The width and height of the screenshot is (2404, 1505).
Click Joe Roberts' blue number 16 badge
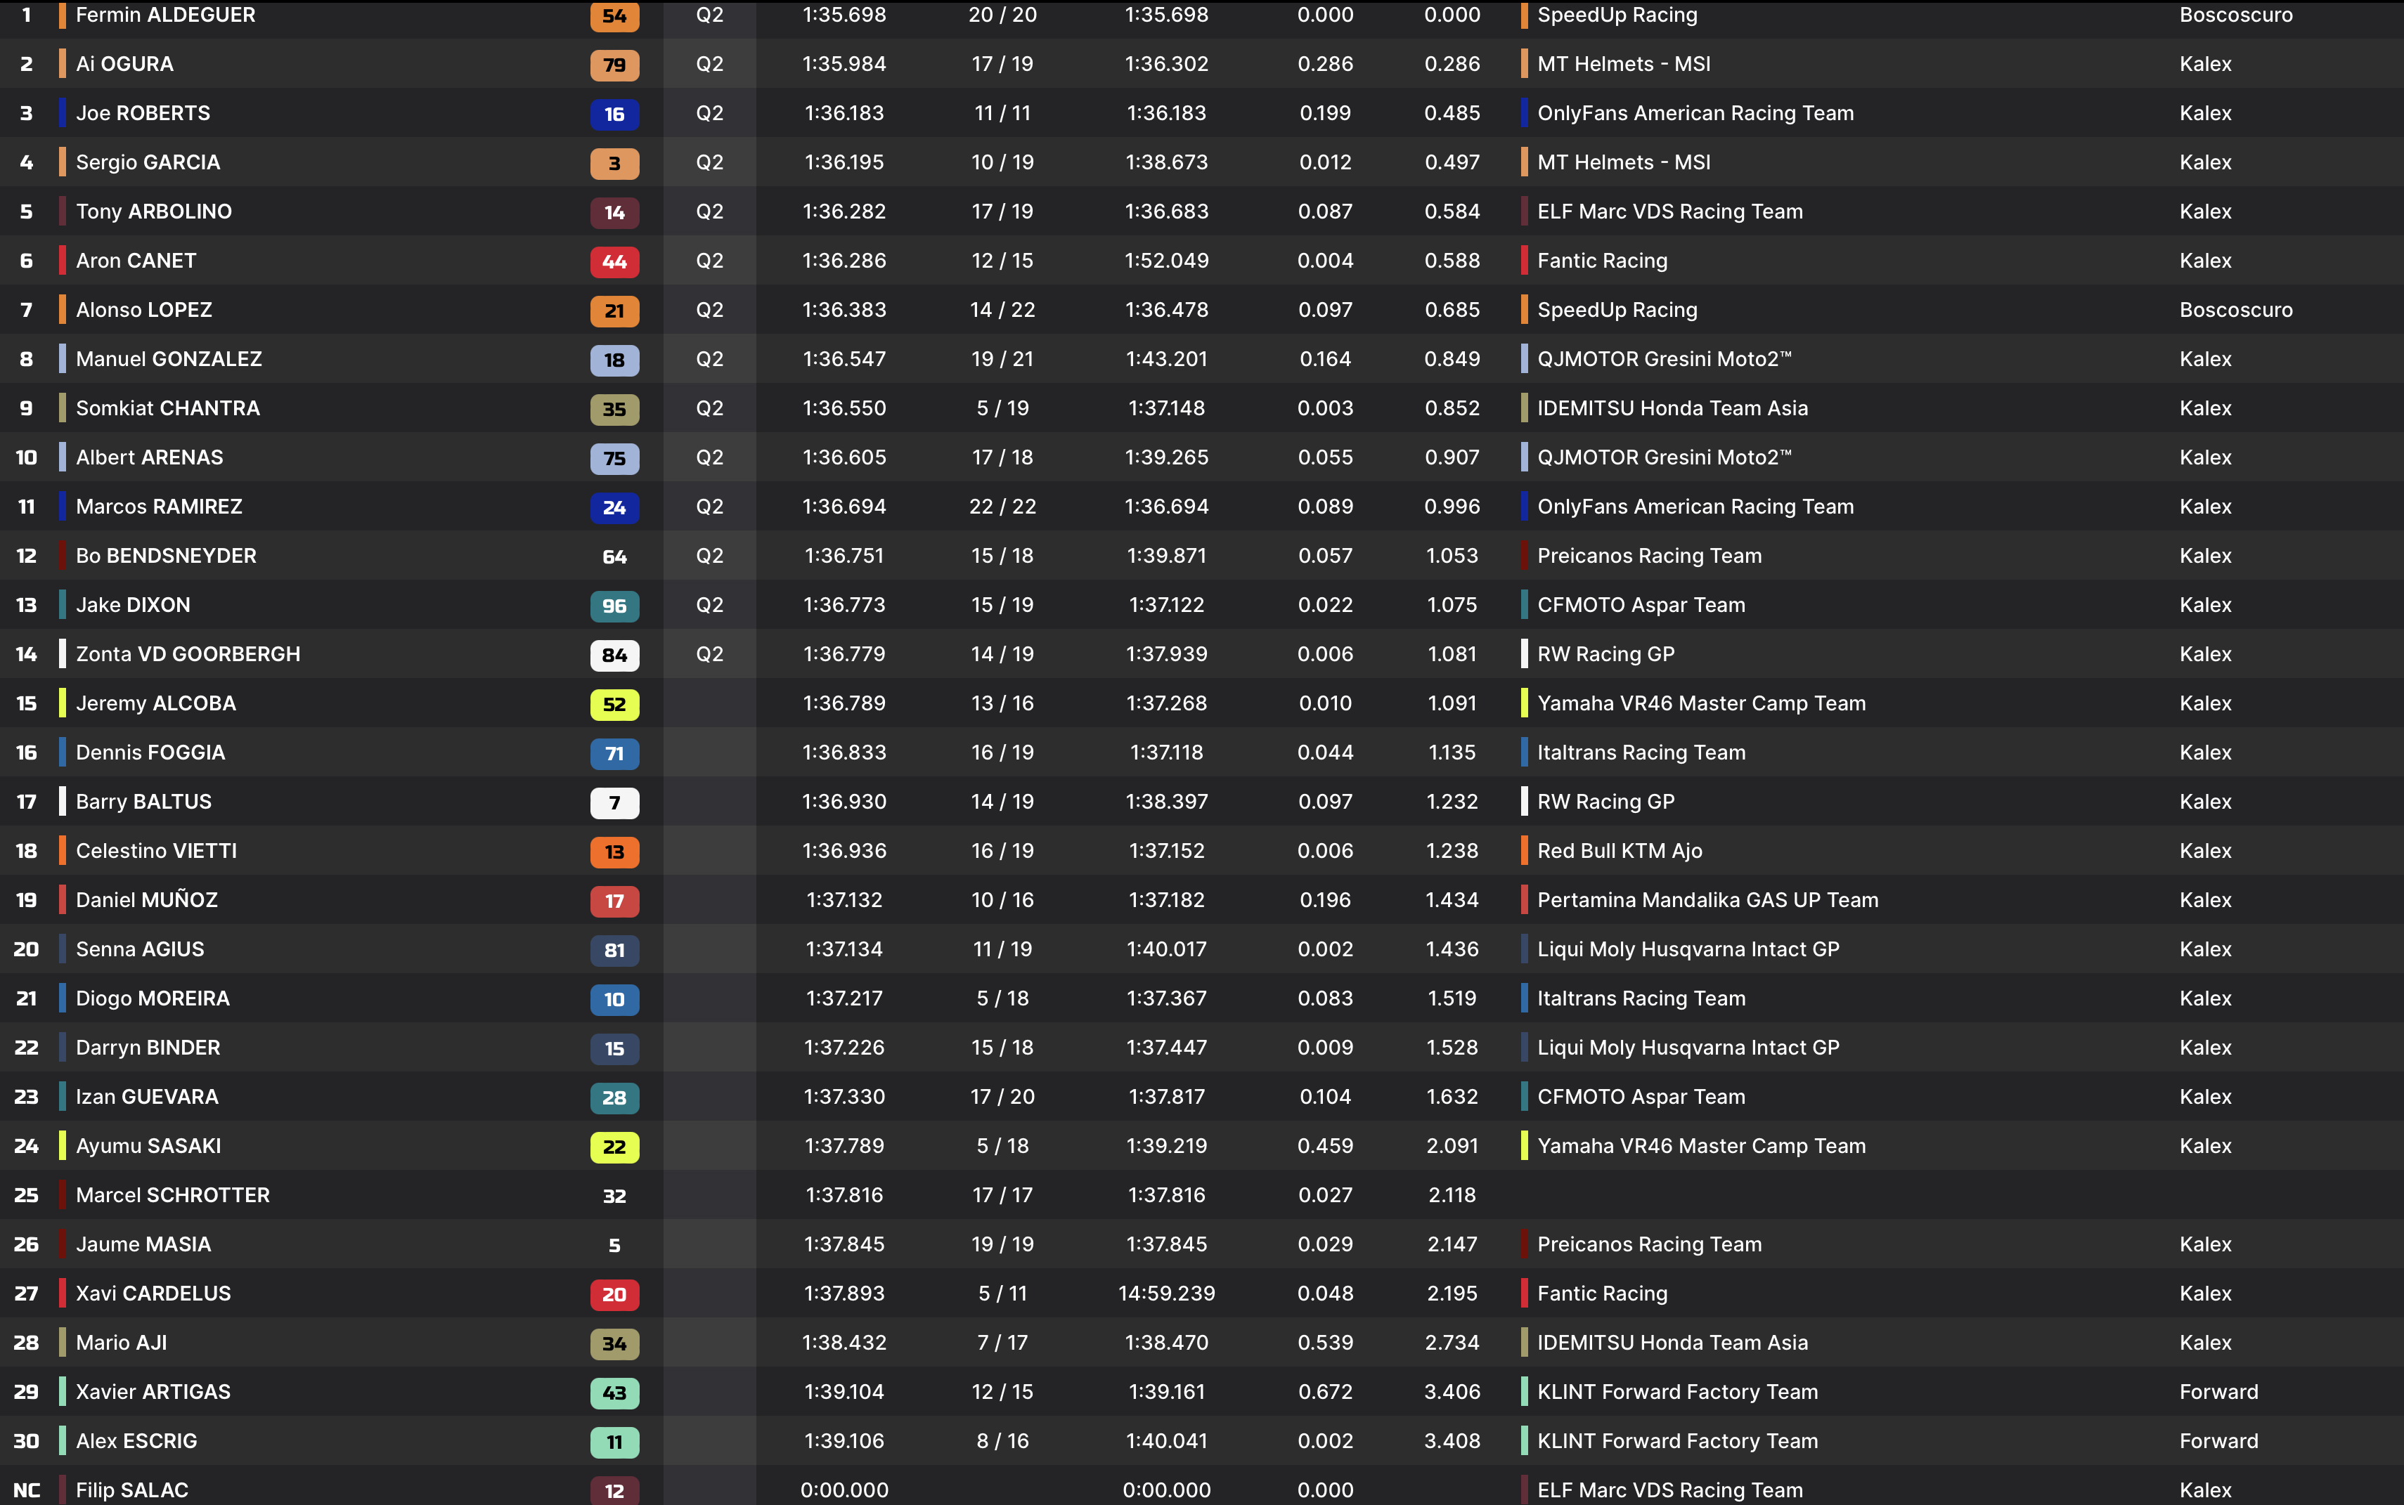point(614,115)
